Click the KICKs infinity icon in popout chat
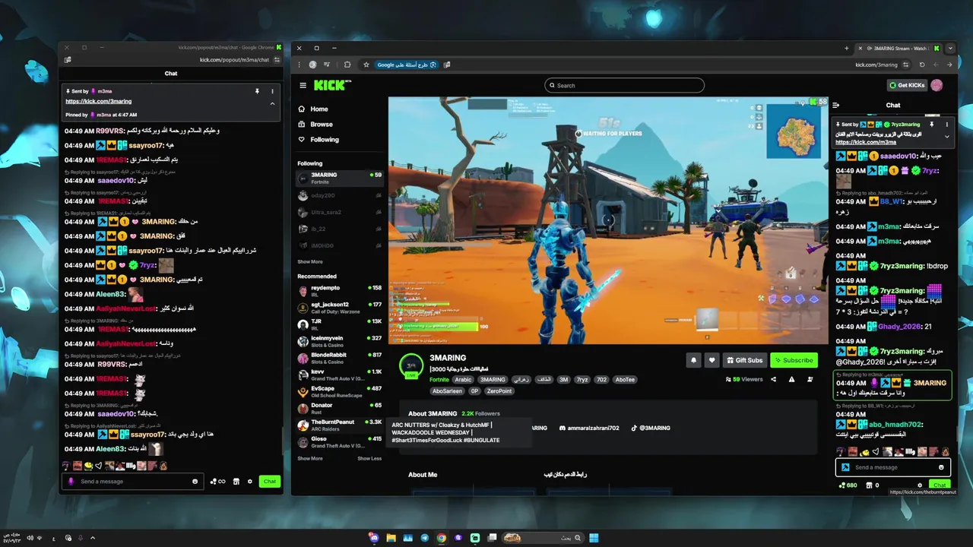Screen dimensions: 973x547 pos(217,481)
